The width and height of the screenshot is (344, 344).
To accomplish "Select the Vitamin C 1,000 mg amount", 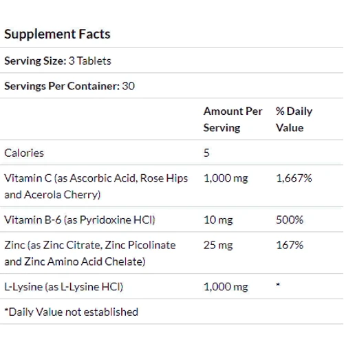I will pos(226,178).
